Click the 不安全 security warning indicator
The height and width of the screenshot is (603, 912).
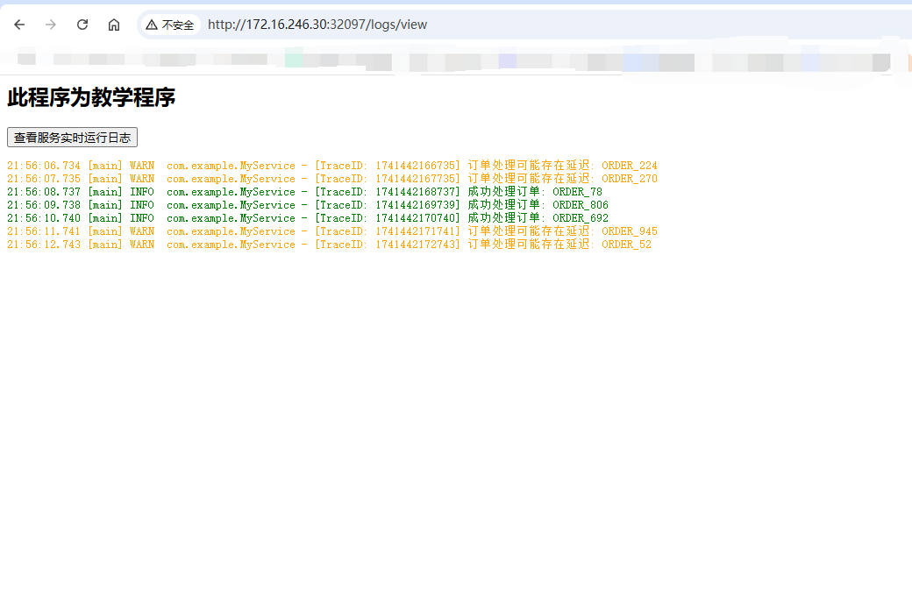click(x=170, y=25)
